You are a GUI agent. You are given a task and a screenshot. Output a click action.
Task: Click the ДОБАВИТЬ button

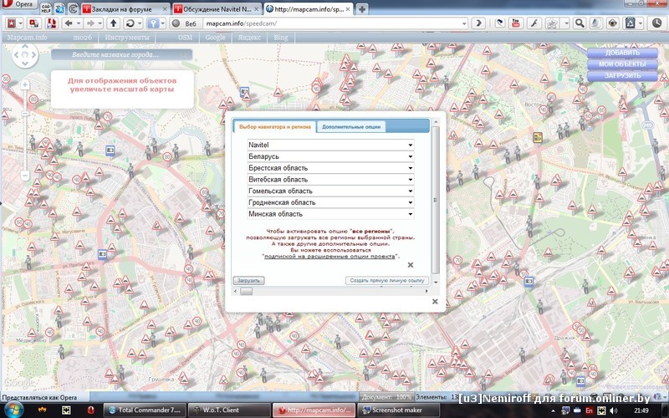[x=622, y=53]
